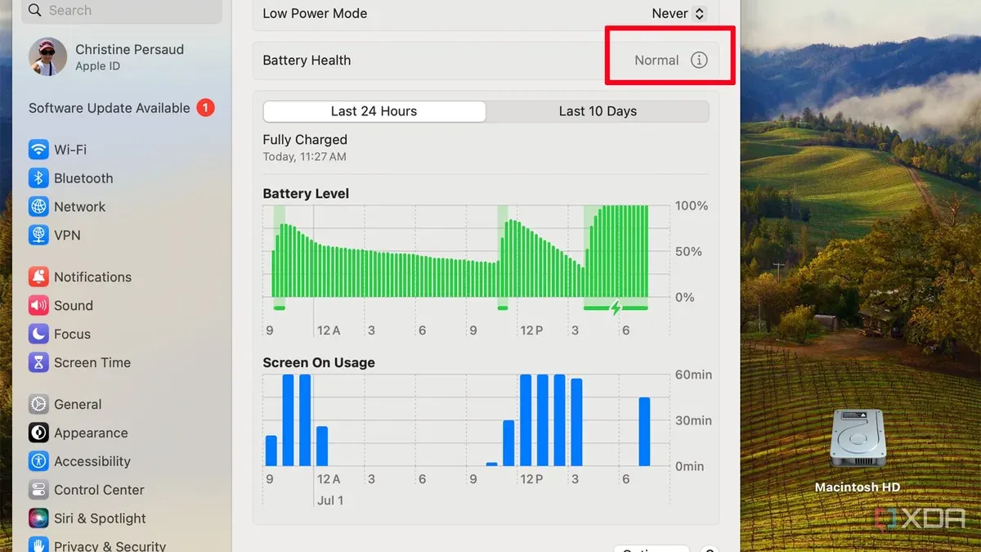The height and width of the screenshot is (552, 981).
Task: Click the Software Update badge showing 1
Action: 205,108
